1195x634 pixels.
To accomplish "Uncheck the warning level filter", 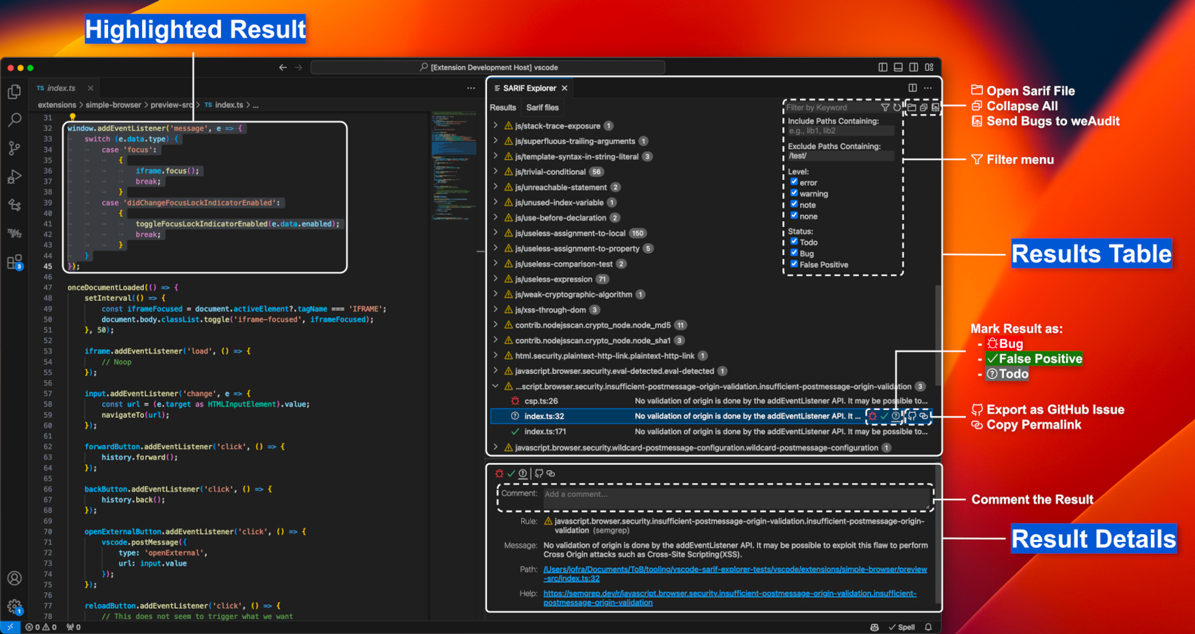I will click(794, 193).
